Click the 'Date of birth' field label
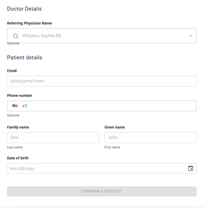The width and height of the screenshot is (205, 208). coord(18,158)
